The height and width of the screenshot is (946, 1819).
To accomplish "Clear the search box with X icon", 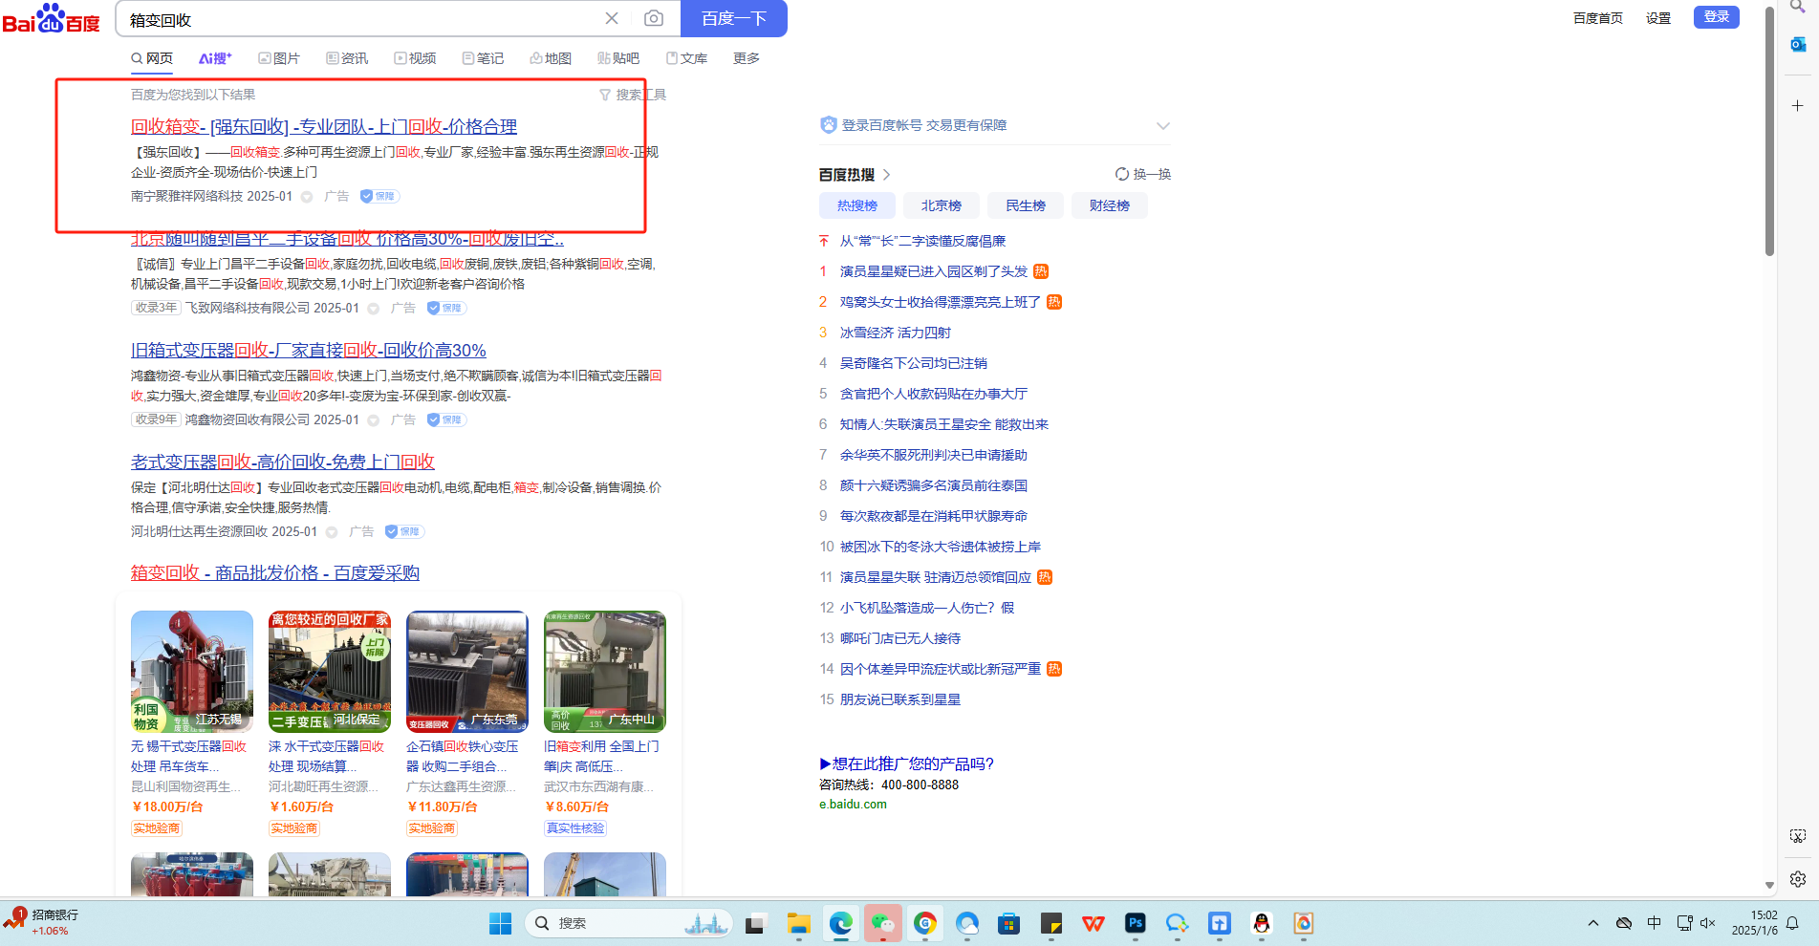I will point(612,18).
